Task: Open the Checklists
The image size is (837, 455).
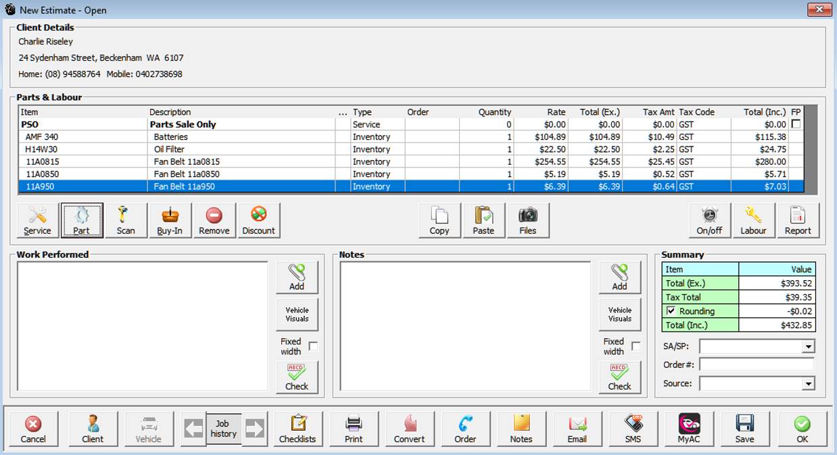Action: click(297, 429)
